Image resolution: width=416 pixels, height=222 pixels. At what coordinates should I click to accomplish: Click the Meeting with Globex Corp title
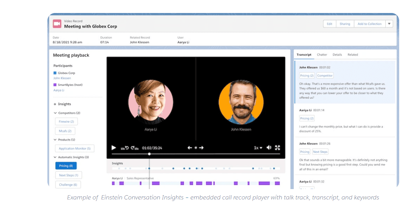click(91, 26)
